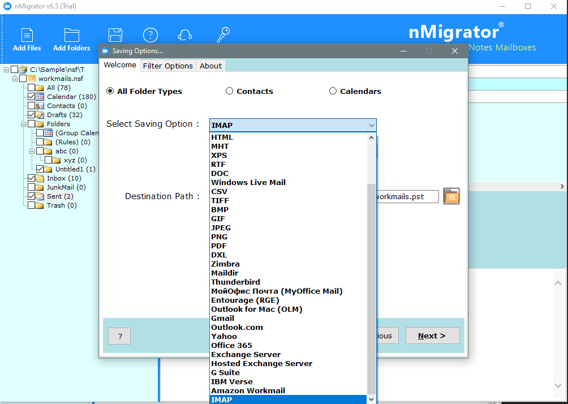
Task: Select the Calendars radio button
Action: tap(333, 91)
